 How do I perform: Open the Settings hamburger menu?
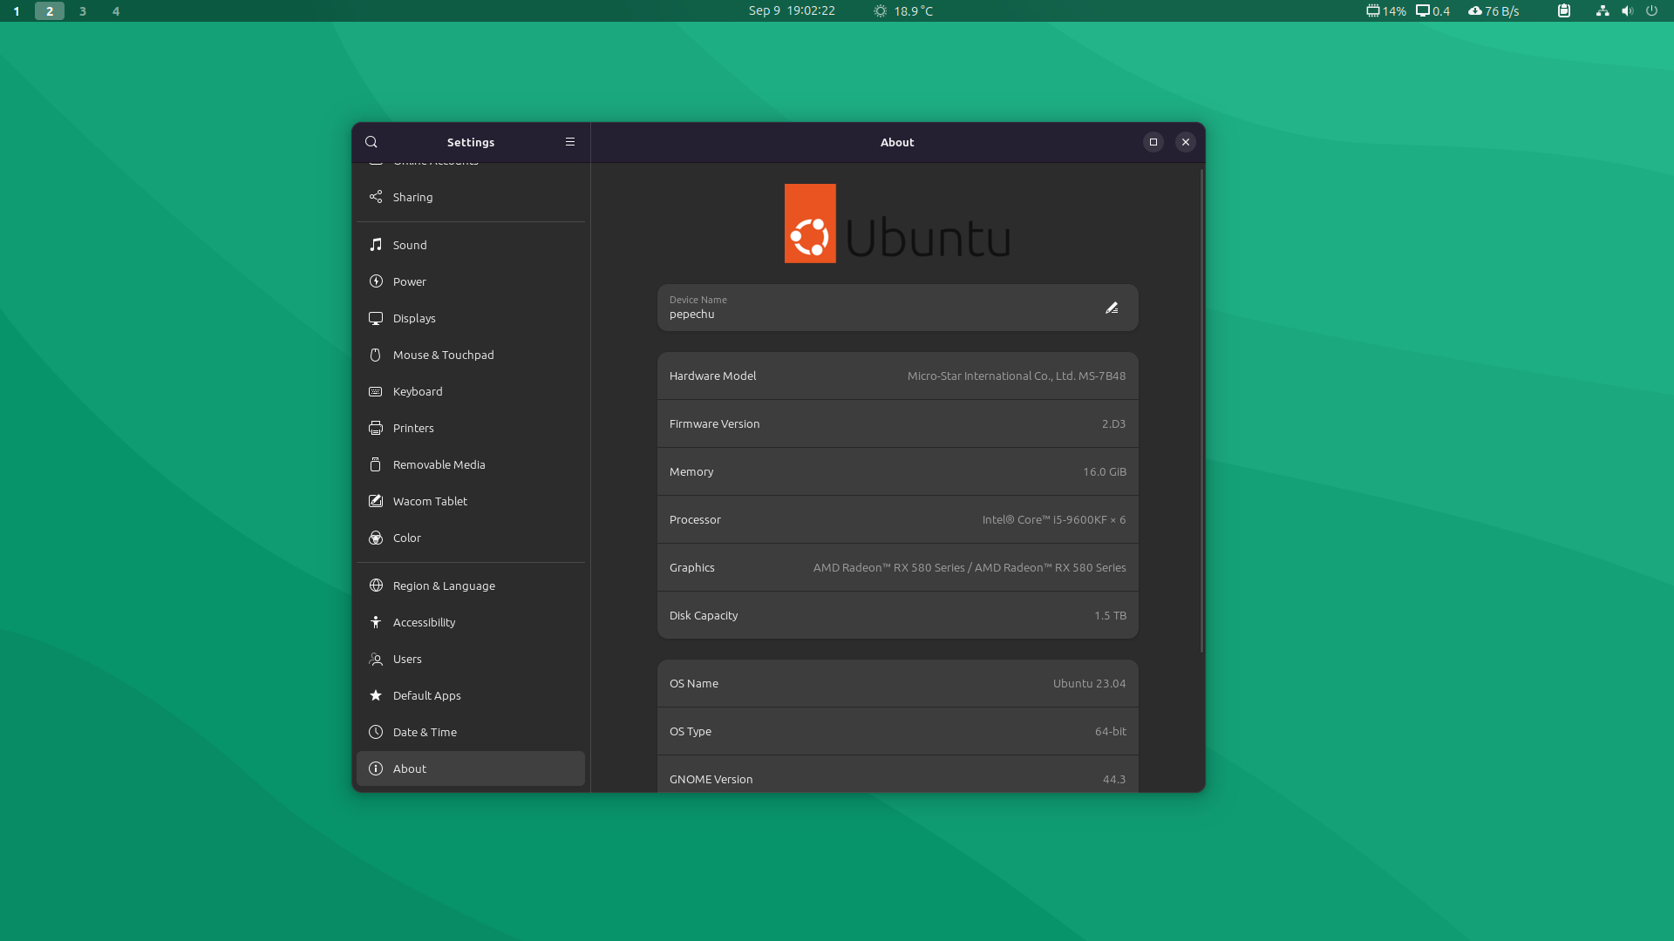[570, 142]
